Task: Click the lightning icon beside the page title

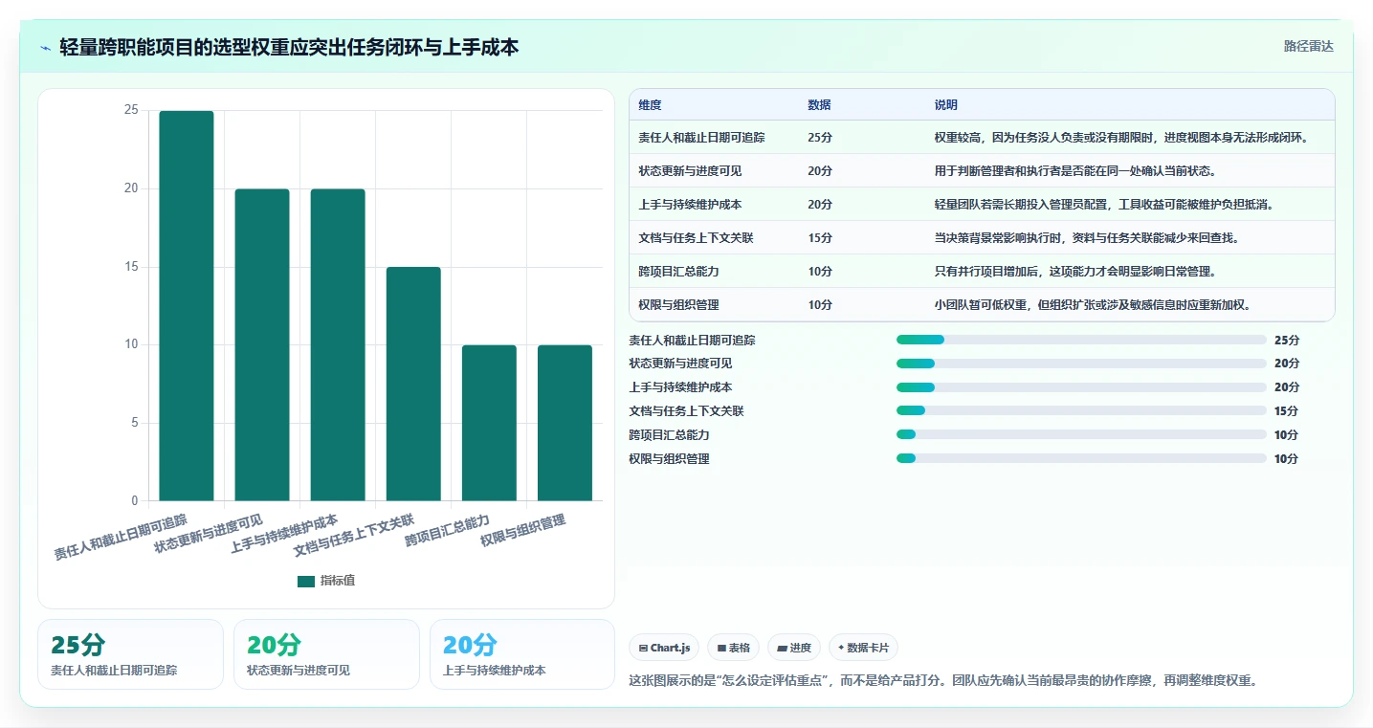Action: tap(46, 47)
